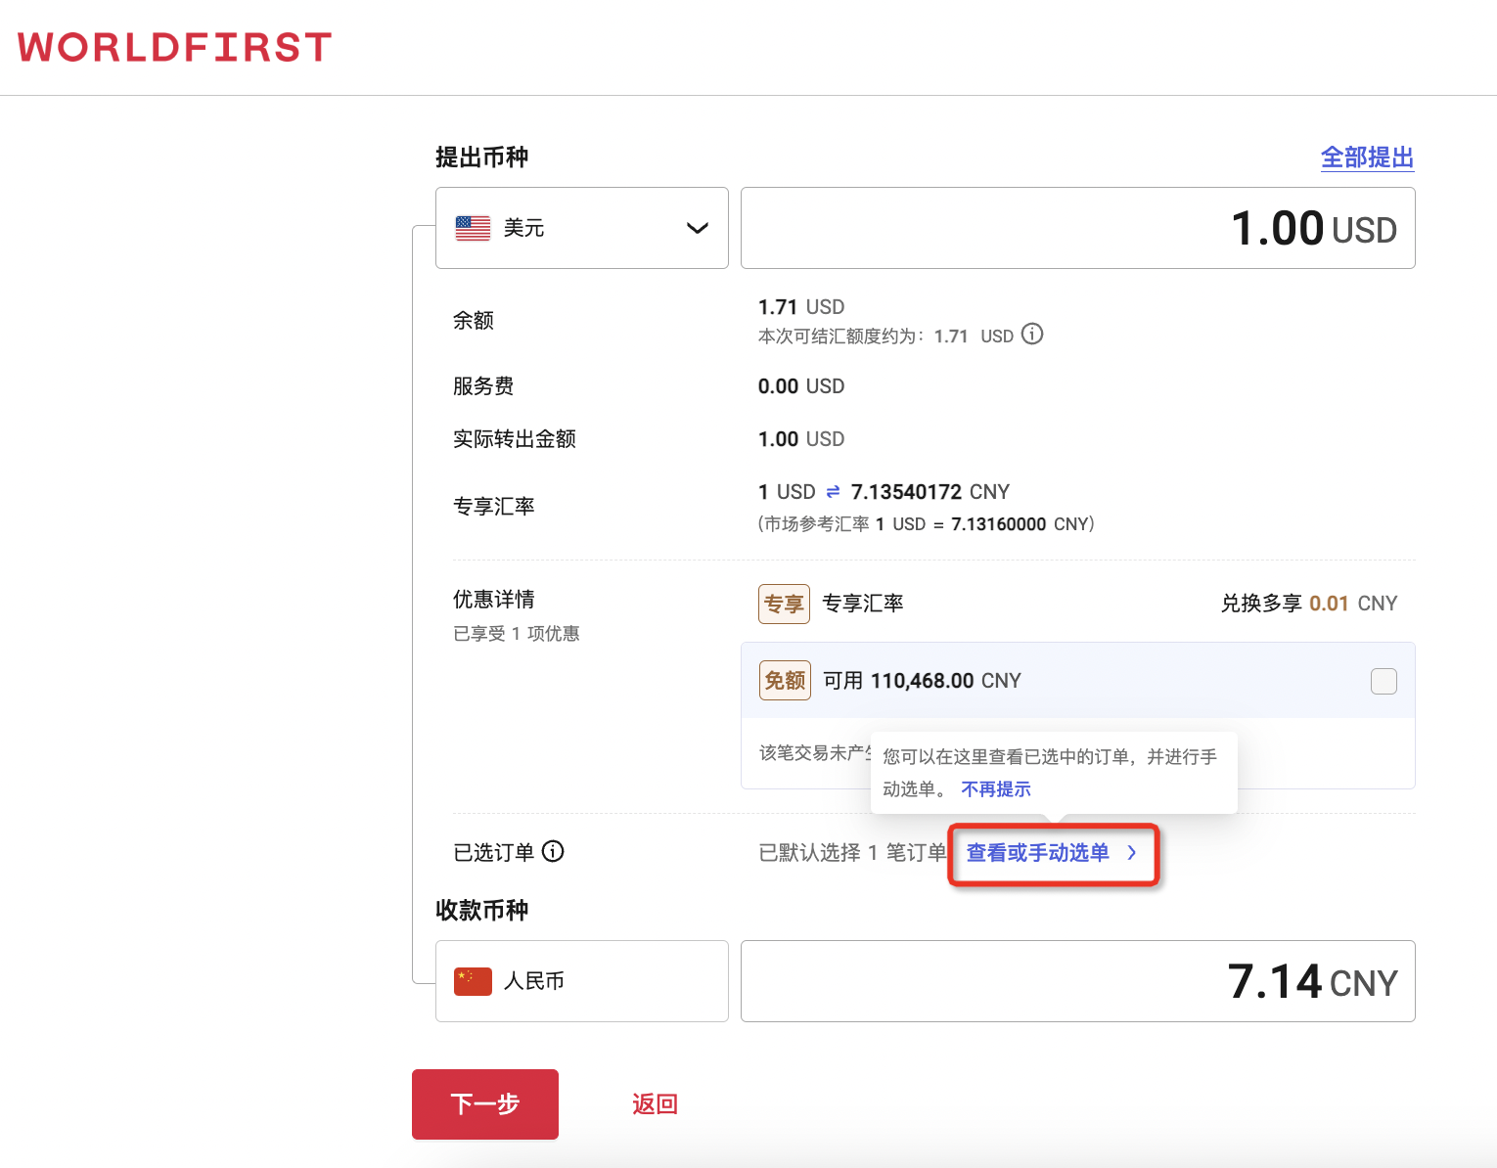Click the info icon next to 本次可结汇额度
Image resolution: width=1497 pixels, height=1168 pixels.
click(1032, 335)
